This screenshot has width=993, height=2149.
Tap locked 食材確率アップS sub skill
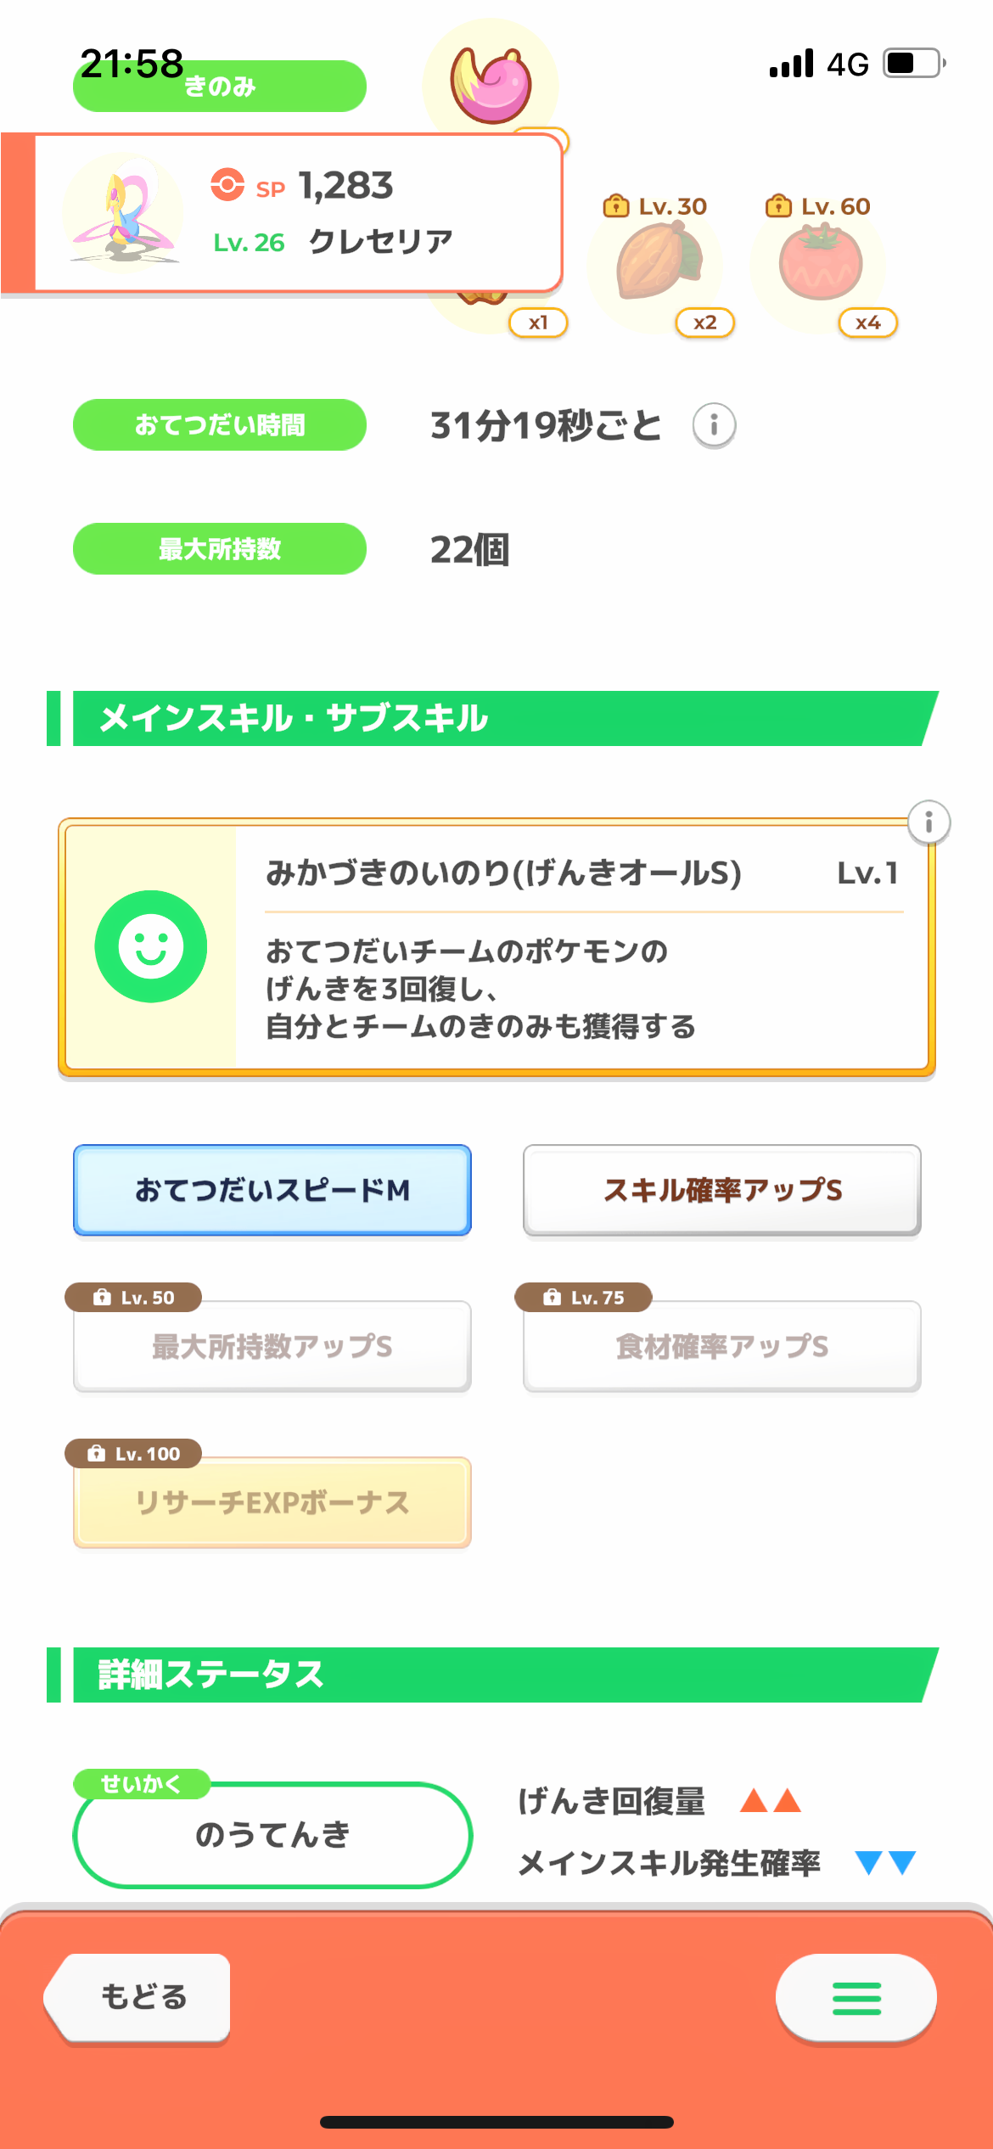coord(722,1346)
